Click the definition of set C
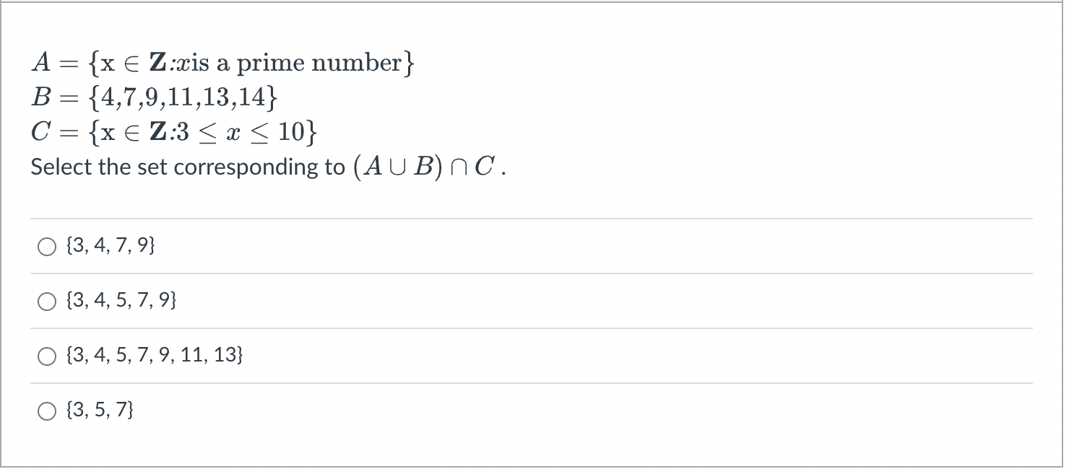The height and width of the screenshot is (469, 1069). [x=173, y=132]
